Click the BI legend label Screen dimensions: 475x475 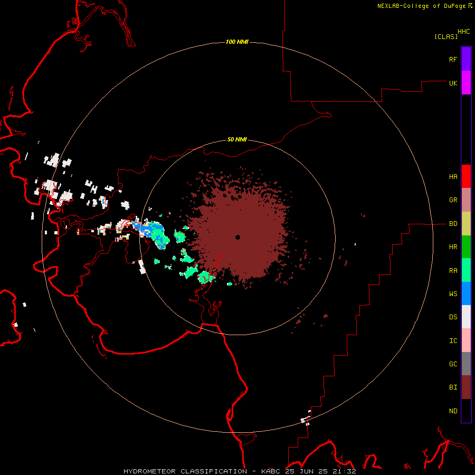[x=453, y=387]
